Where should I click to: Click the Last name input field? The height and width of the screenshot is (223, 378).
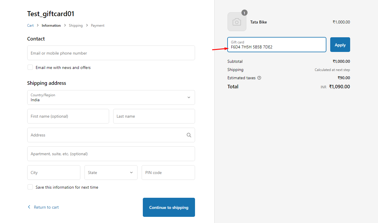(x=154, y=116)
